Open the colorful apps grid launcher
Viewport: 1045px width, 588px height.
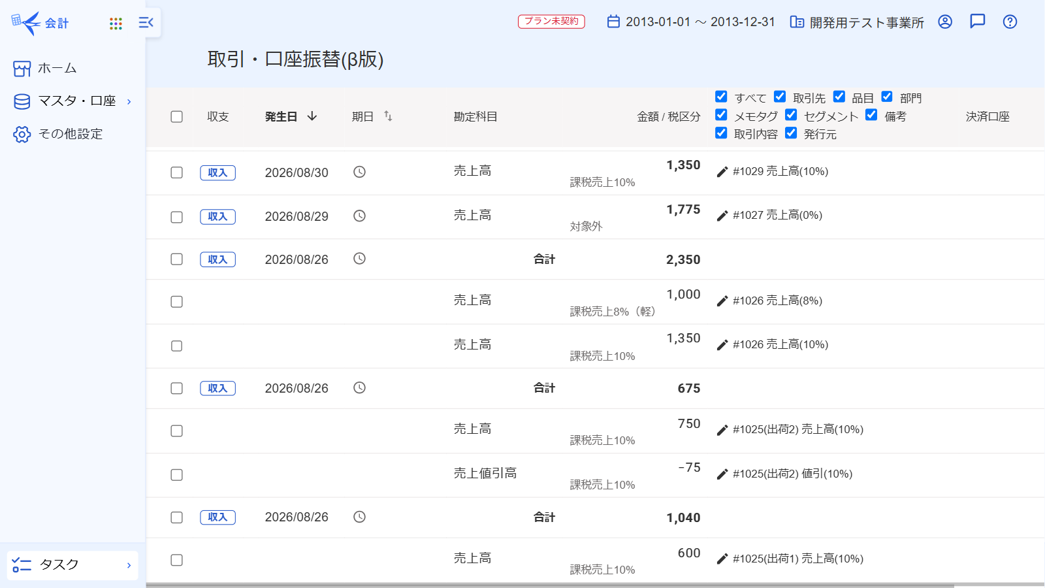click(116, 24)
